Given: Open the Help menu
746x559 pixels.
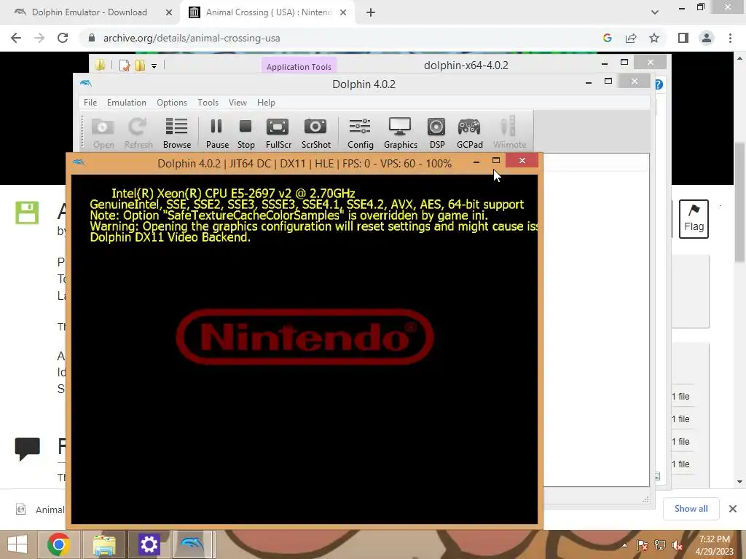Looking at the screenshot, I should (266, 103).
